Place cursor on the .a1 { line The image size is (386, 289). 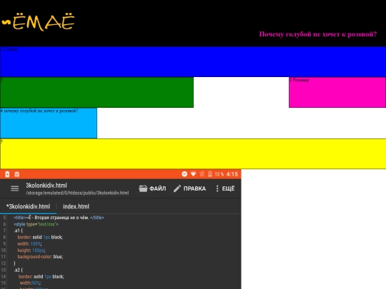pos(18,230)
